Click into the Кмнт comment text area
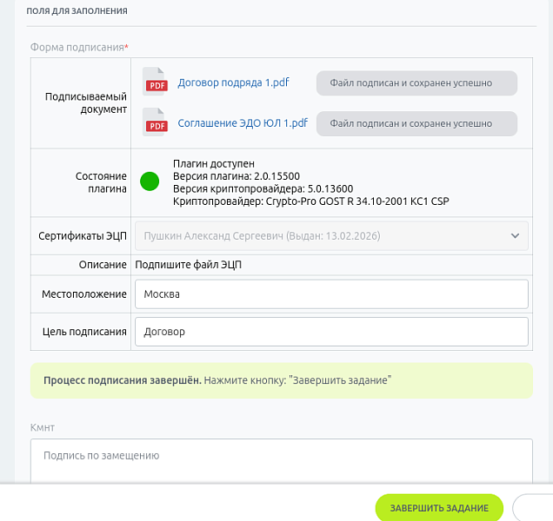 click(281, 460)
